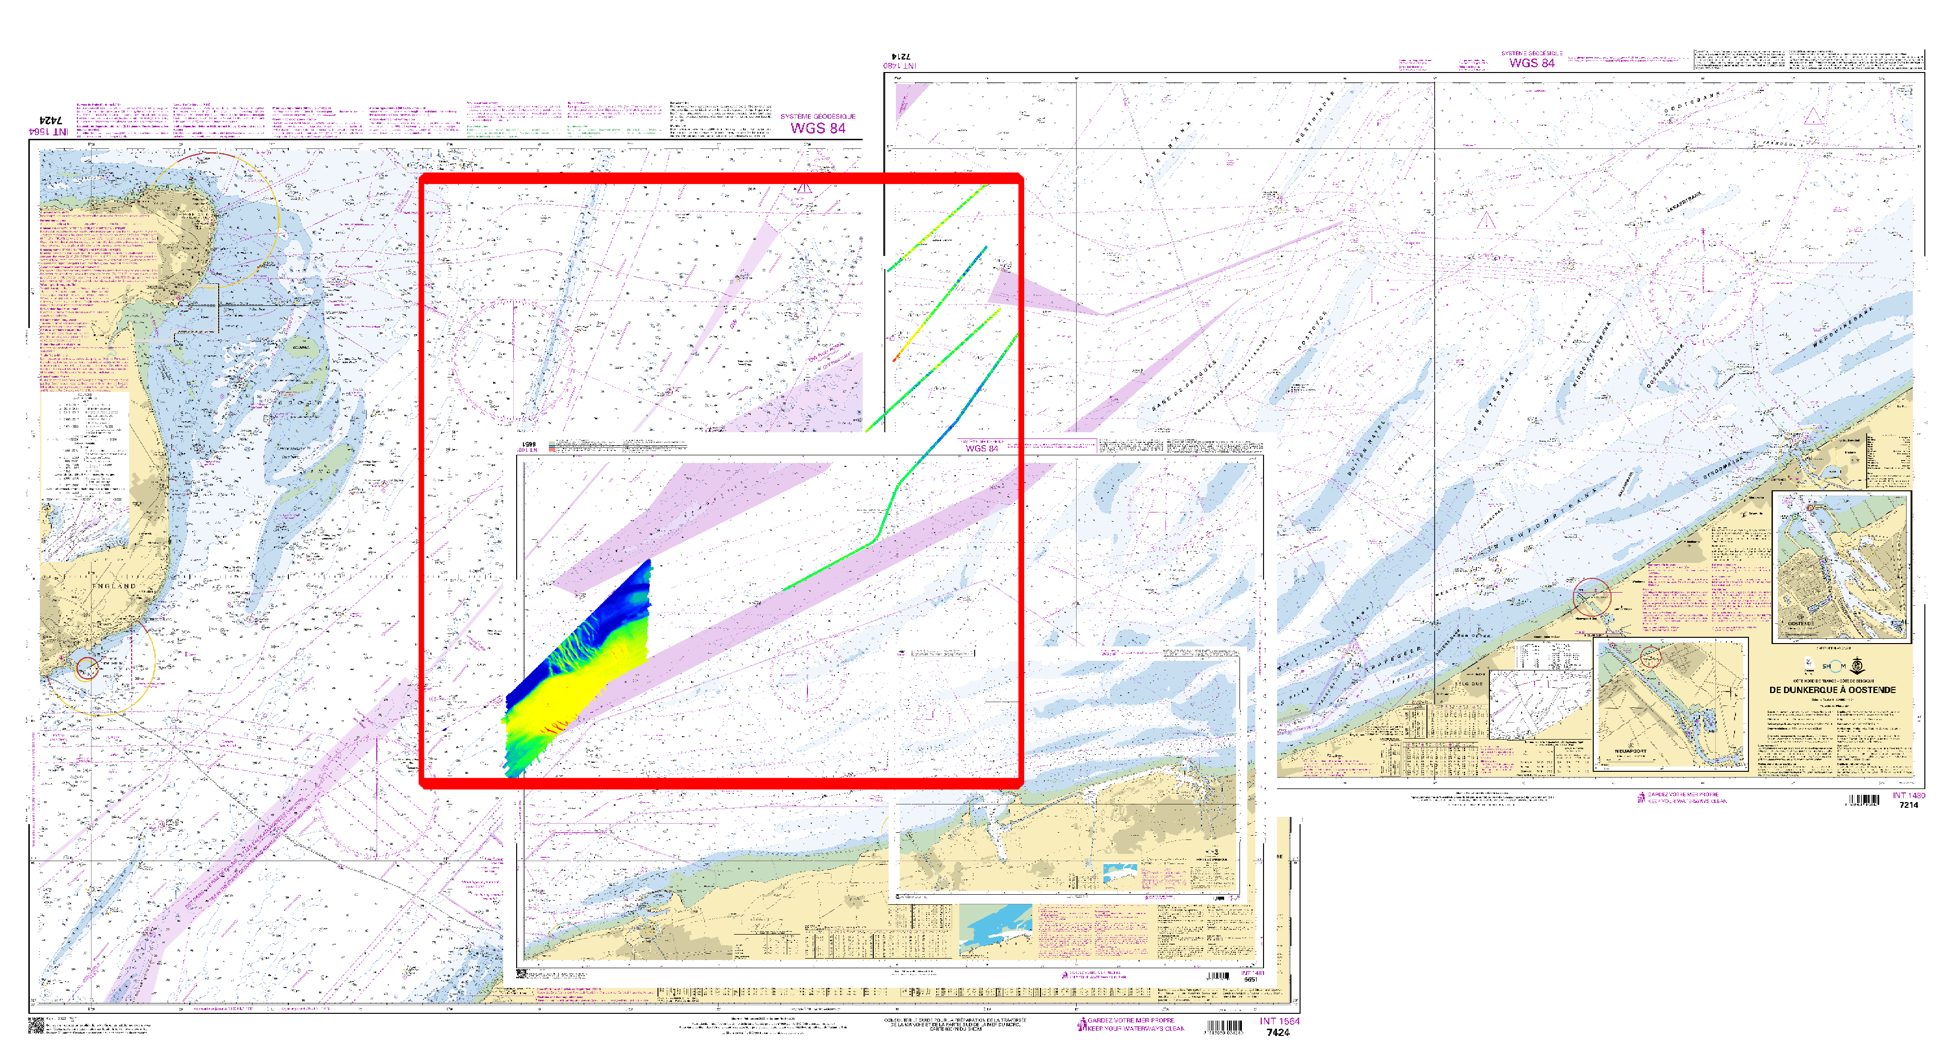Click the QR code at bottom-left corner

tap(36, 1025)
